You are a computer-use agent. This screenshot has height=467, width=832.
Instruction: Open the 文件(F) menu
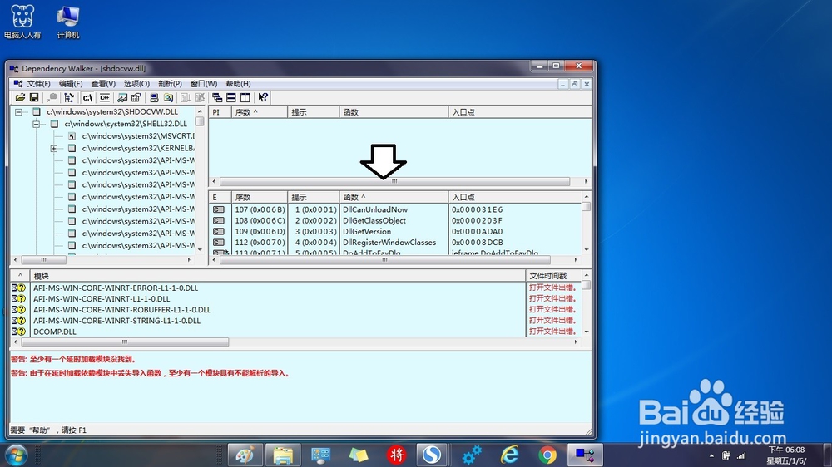tap(39, 84)
